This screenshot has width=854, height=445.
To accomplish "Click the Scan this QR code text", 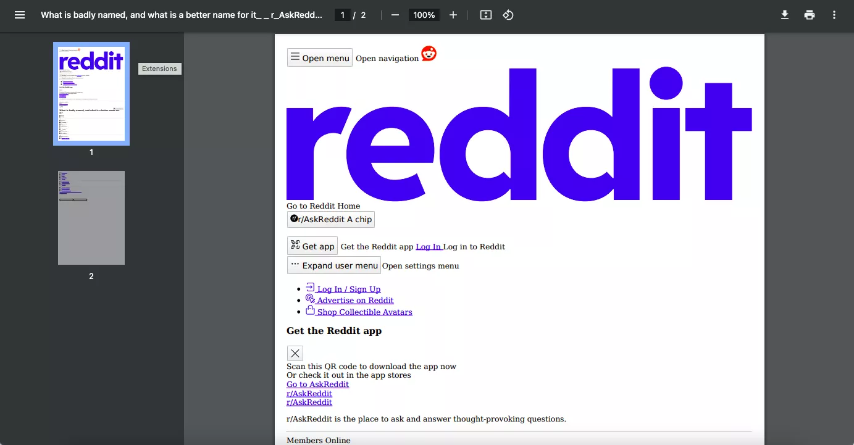I will click(371, 366).
